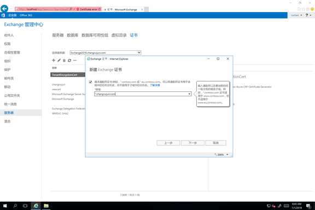Refresh the certificate list
The height and width of the screenshot is (210, 315).
tap(69, 60)
